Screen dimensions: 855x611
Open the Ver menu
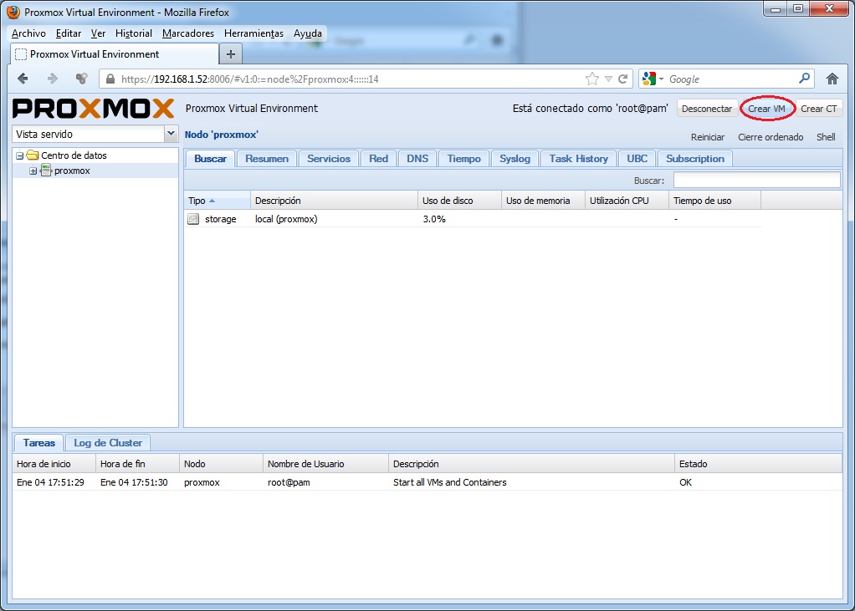[98, 33]
